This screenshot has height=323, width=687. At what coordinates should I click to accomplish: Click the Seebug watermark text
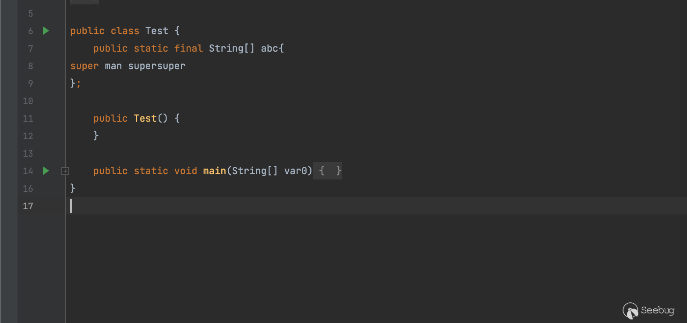click(x=657, y=310)
